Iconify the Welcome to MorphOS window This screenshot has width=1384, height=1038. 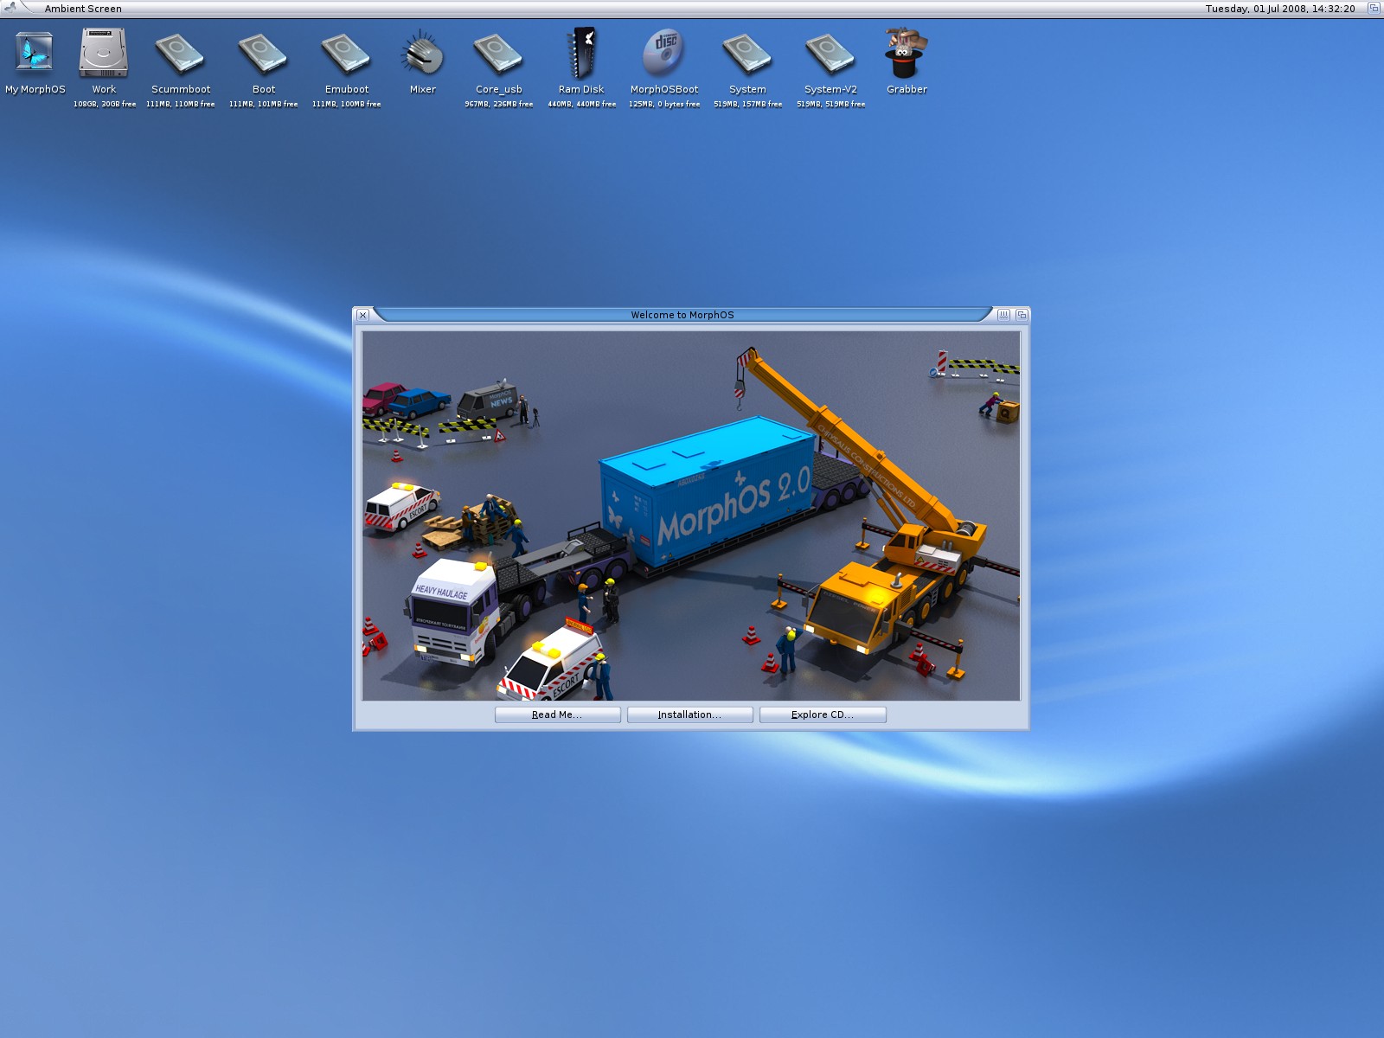click(x=1003, y=315)
